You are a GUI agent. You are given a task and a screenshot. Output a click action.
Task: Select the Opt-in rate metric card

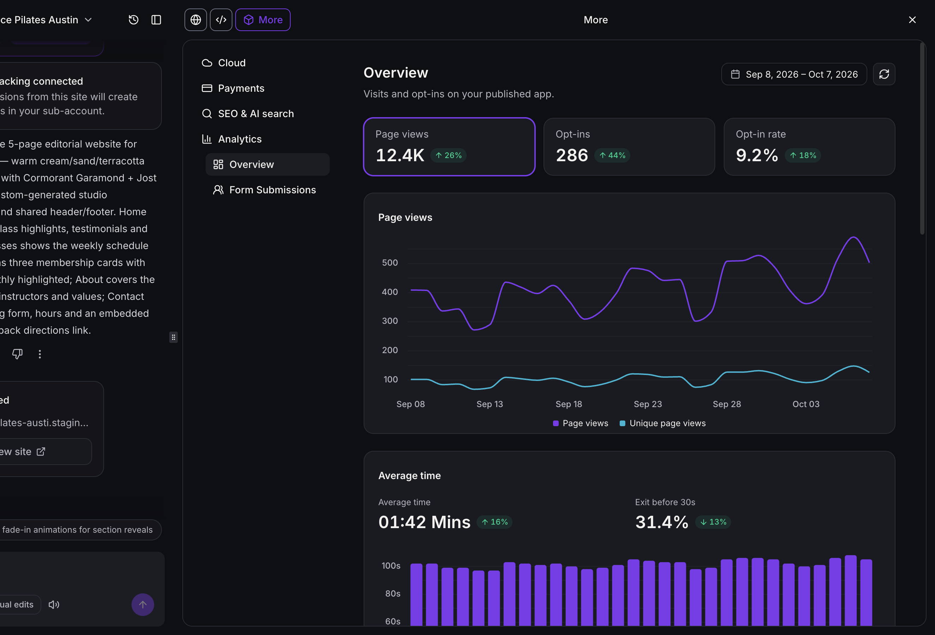[x=809, y=146]
